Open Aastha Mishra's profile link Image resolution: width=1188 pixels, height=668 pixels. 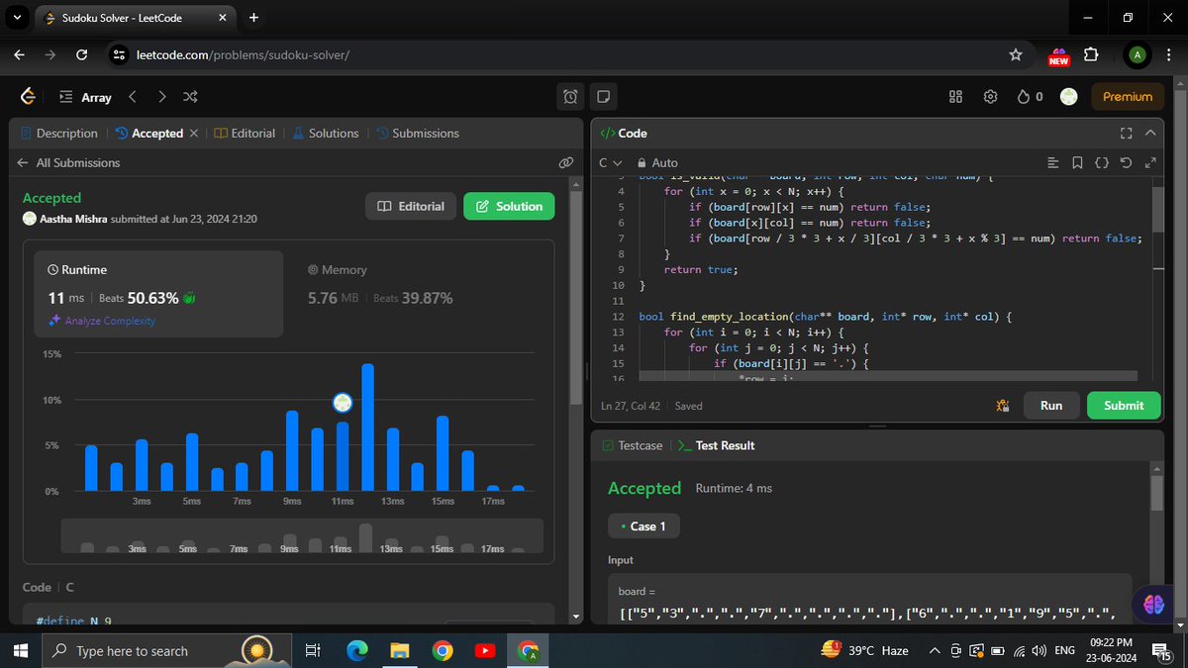click(x=73, y=219)
